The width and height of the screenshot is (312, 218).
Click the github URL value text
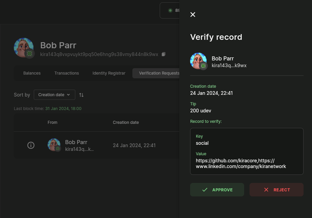click(235, 161)
